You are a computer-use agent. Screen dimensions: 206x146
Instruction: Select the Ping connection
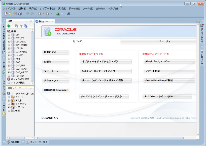tap(18, 59)
